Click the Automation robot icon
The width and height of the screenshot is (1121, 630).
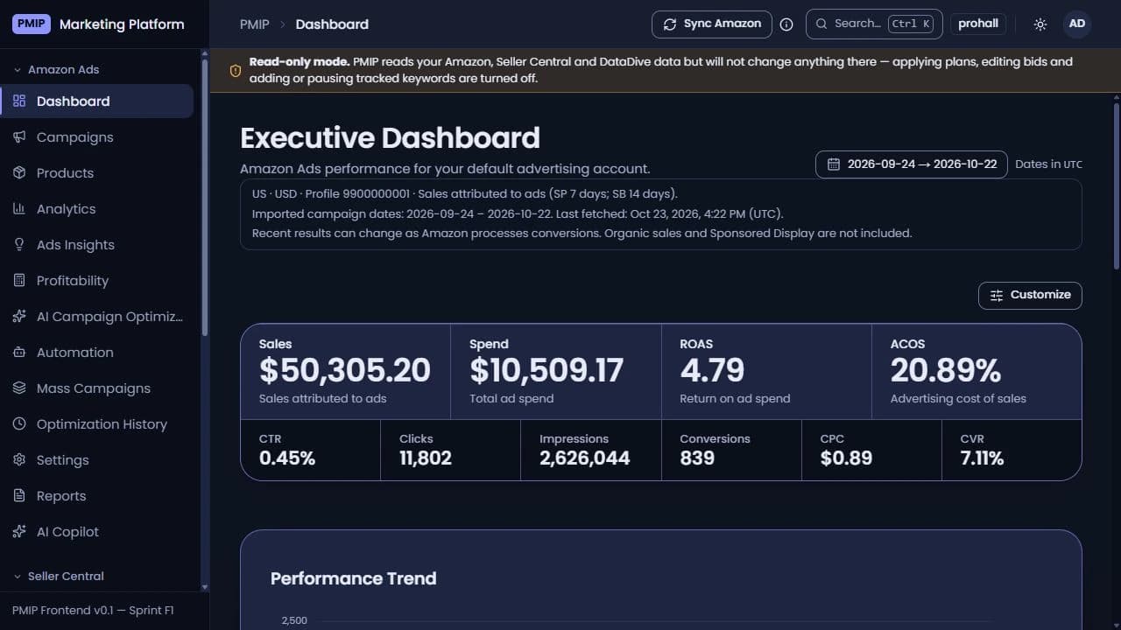click(x=19, y=353)
